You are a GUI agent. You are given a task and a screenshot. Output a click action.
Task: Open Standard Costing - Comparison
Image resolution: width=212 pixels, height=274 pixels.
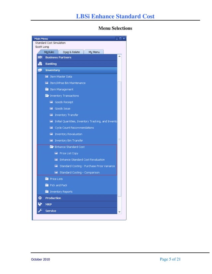click(79, 172)
